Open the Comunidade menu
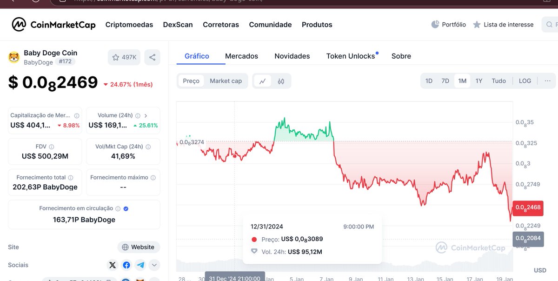 [270, 25]
